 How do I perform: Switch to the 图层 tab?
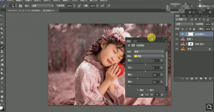[x=178, y=16]
